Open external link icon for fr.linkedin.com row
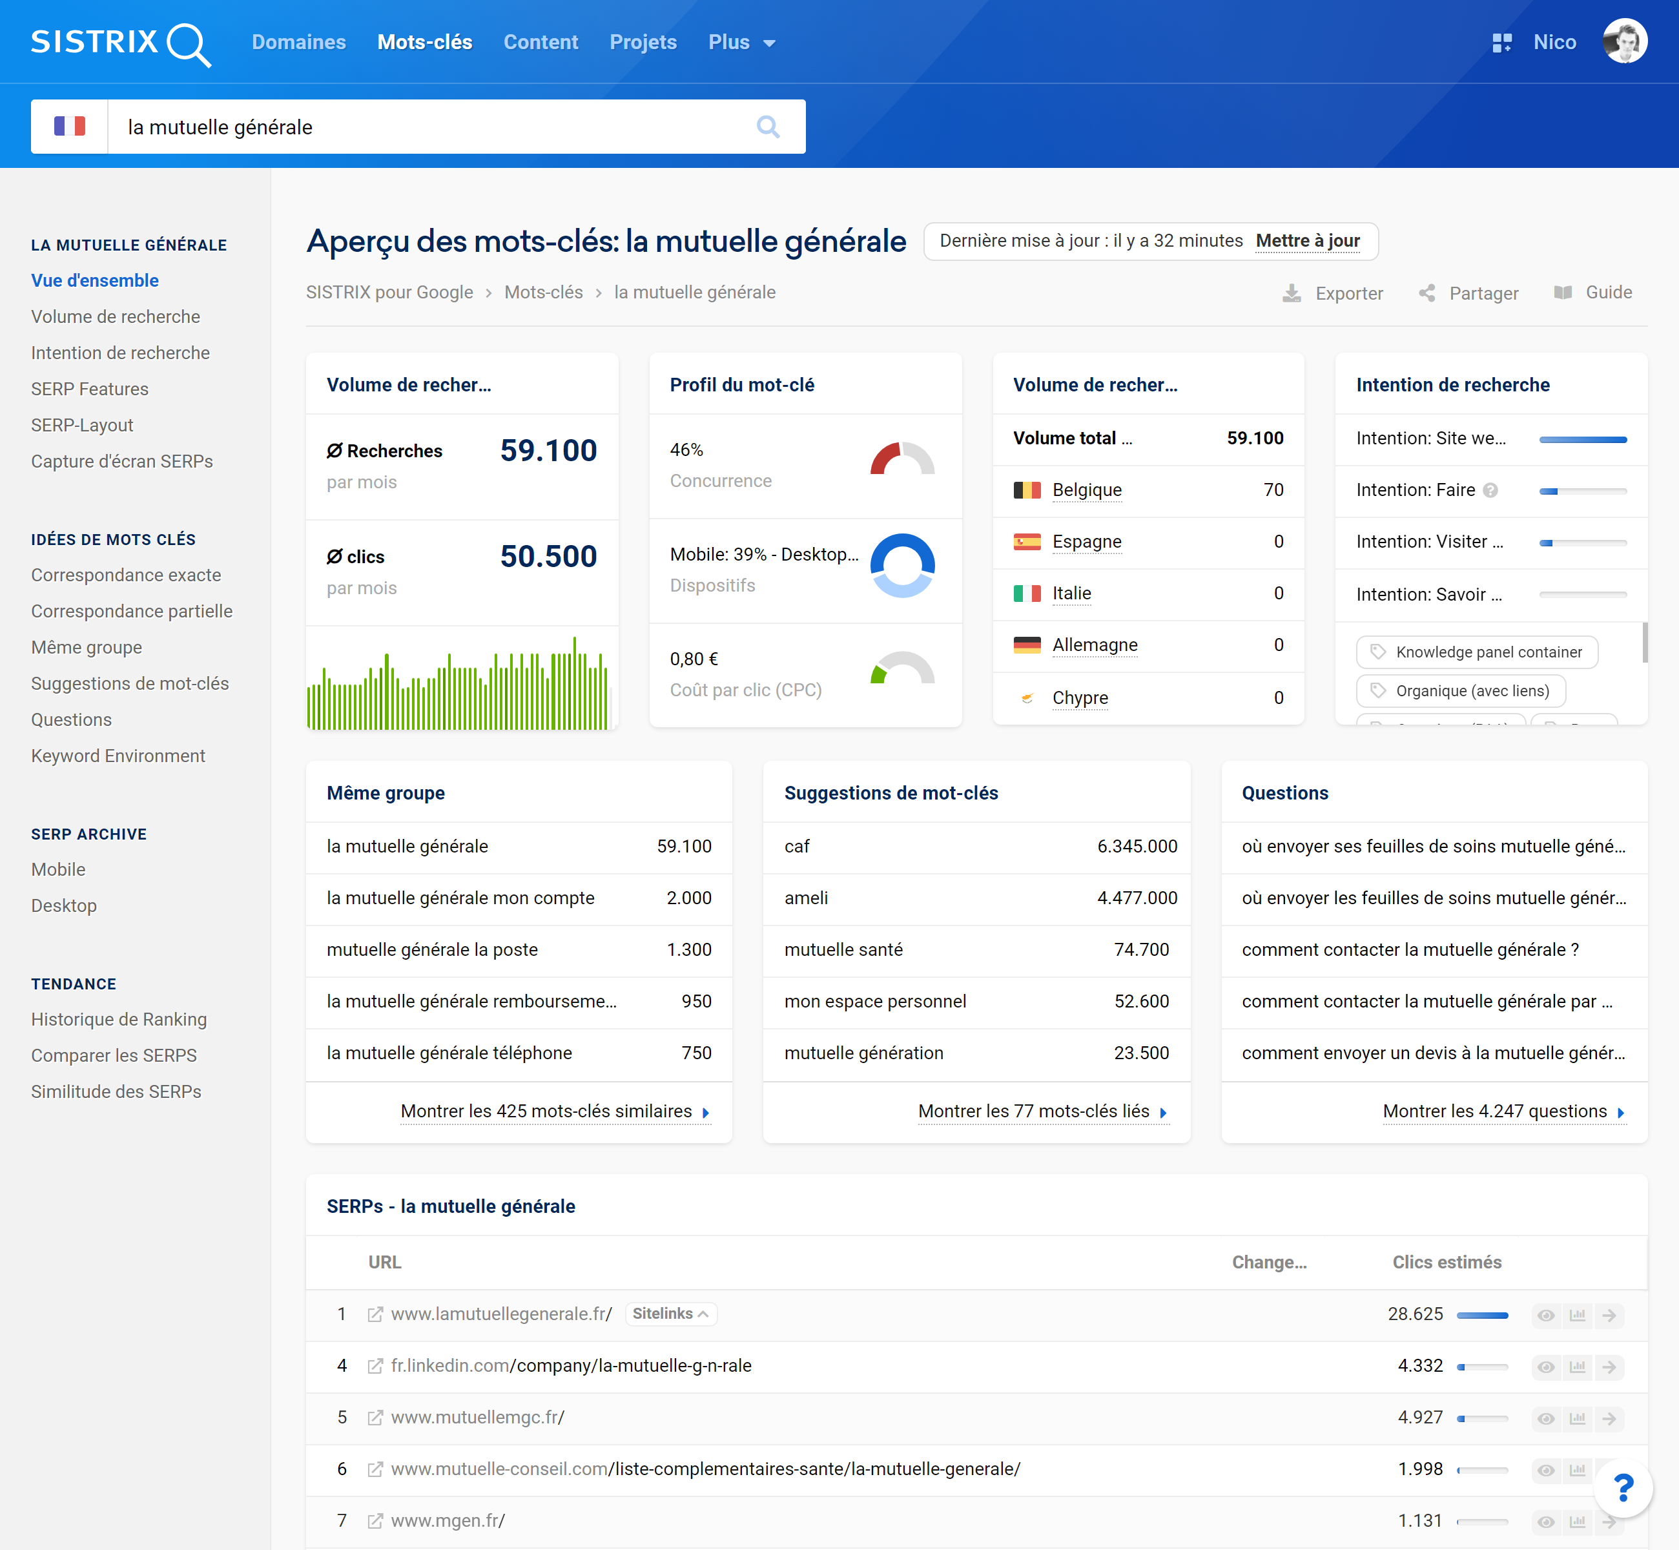The width and height of the screenshot is (1679, 1550). coord(375,1367)
